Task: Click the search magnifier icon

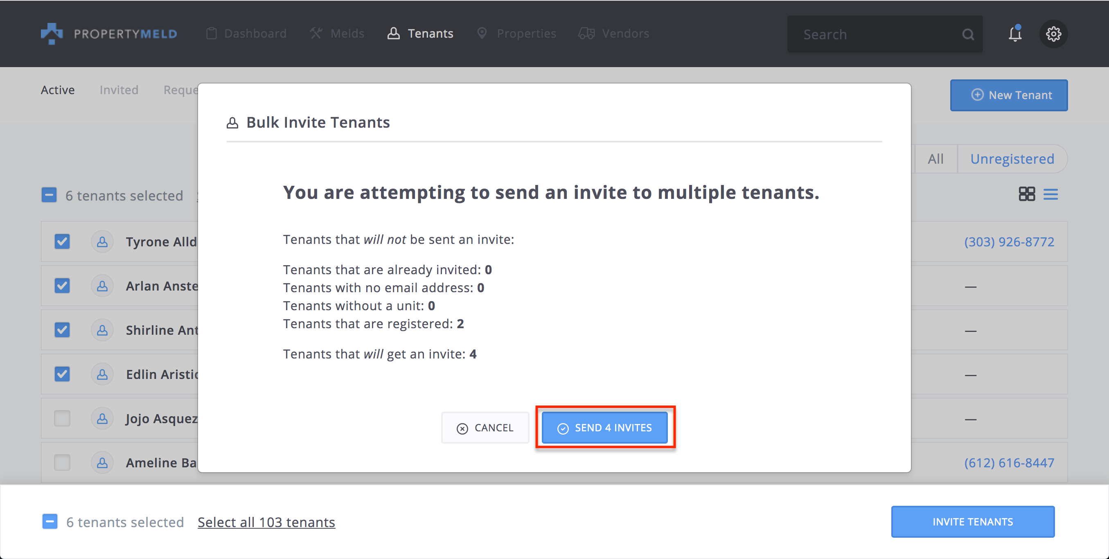Action: 968,34
